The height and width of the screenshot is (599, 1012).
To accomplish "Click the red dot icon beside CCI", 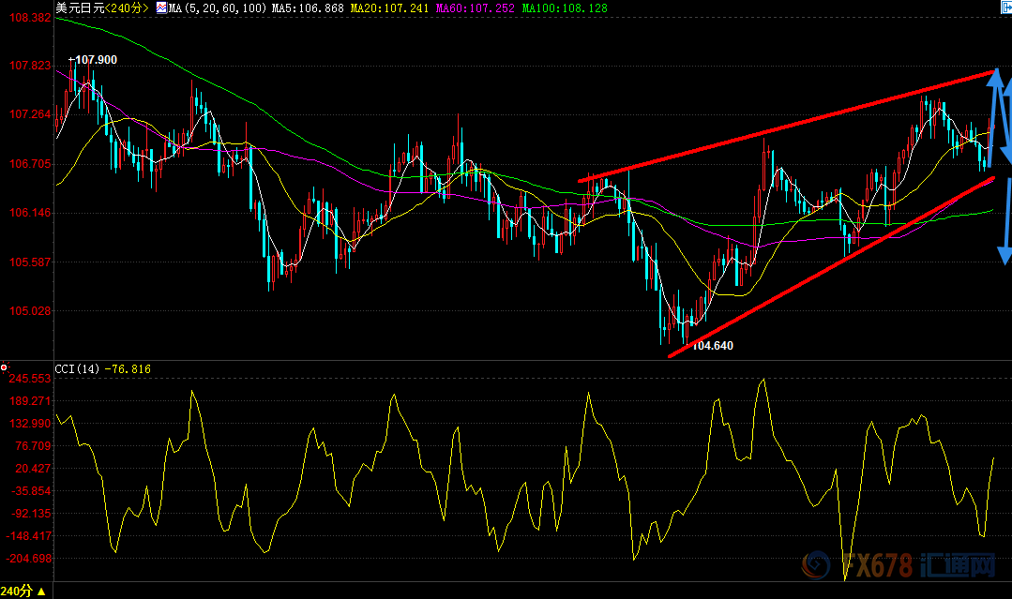I will 5,367.
